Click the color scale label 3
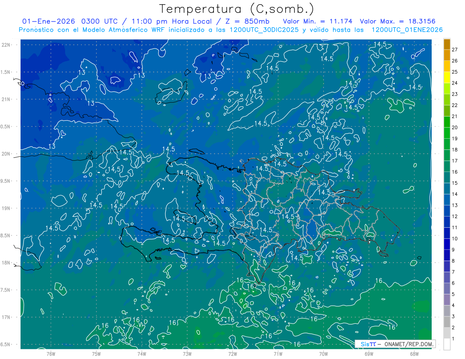The height and width of the screenshot is (359, 465). (454, 317)
